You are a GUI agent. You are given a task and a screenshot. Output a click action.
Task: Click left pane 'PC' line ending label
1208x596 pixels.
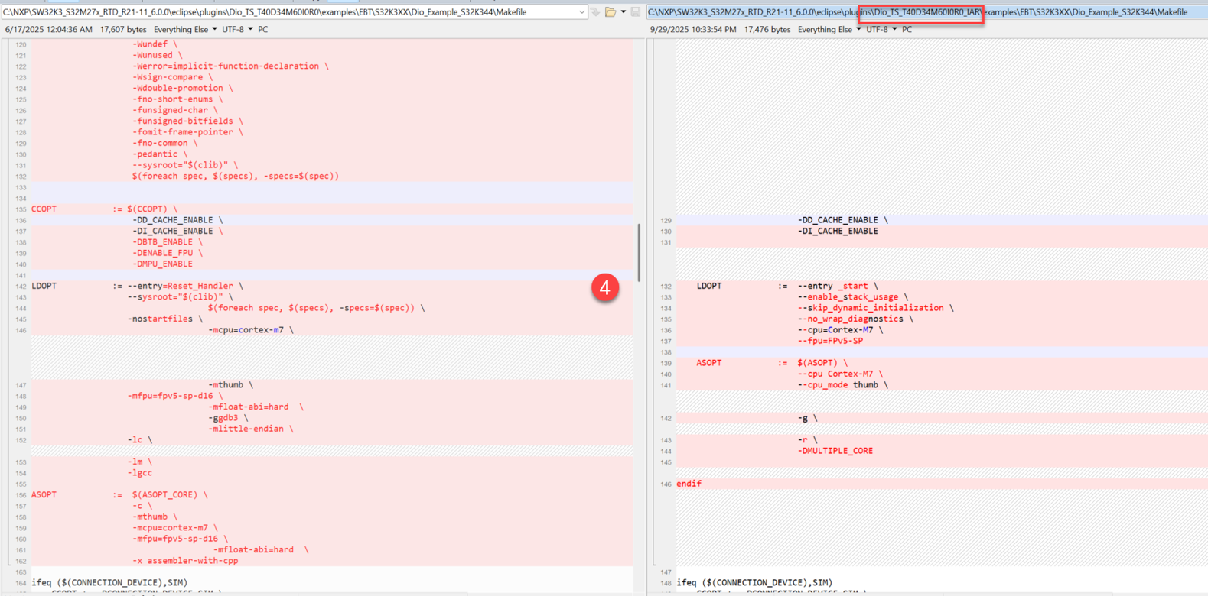coord(262,29)
